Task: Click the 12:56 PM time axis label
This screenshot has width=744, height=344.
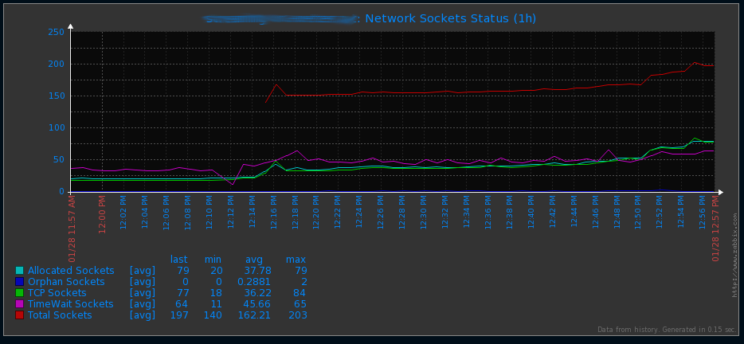Action: (x=703, y=213)
